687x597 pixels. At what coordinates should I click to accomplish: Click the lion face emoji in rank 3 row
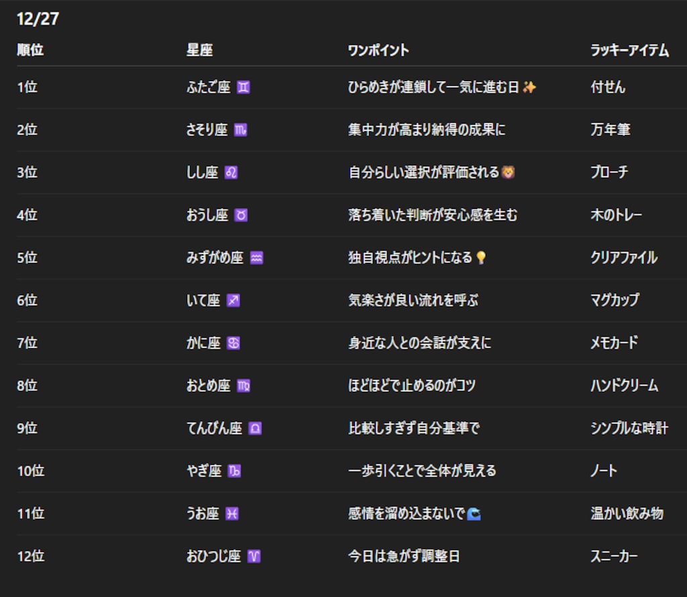pos(508,172)
